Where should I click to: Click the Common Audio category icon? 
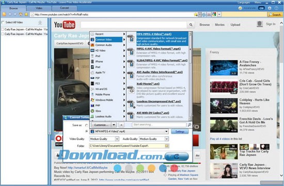(92, 45)
